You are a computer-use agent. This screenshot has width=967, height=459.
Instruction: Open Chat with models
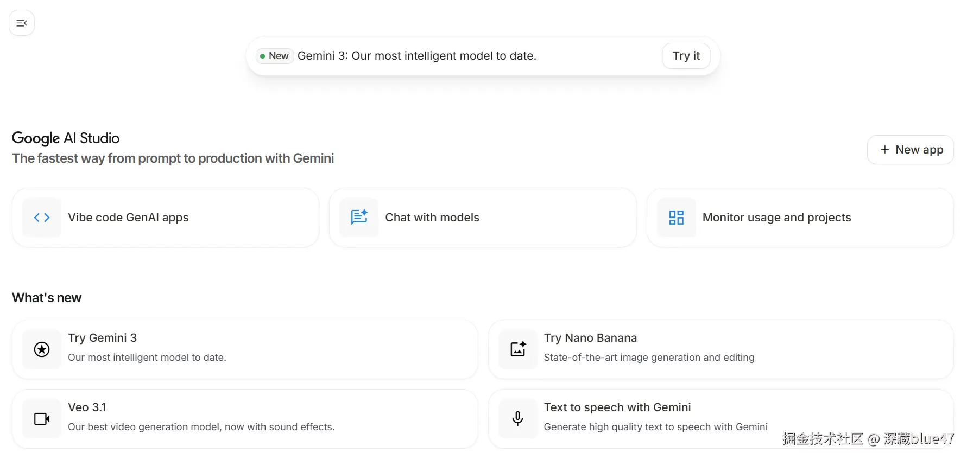coord(432,218)
